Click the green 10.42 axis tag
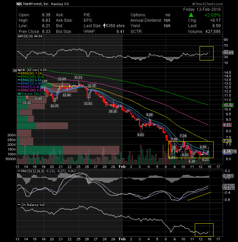This screenshot has width=238, height=242. pos(228,105)
